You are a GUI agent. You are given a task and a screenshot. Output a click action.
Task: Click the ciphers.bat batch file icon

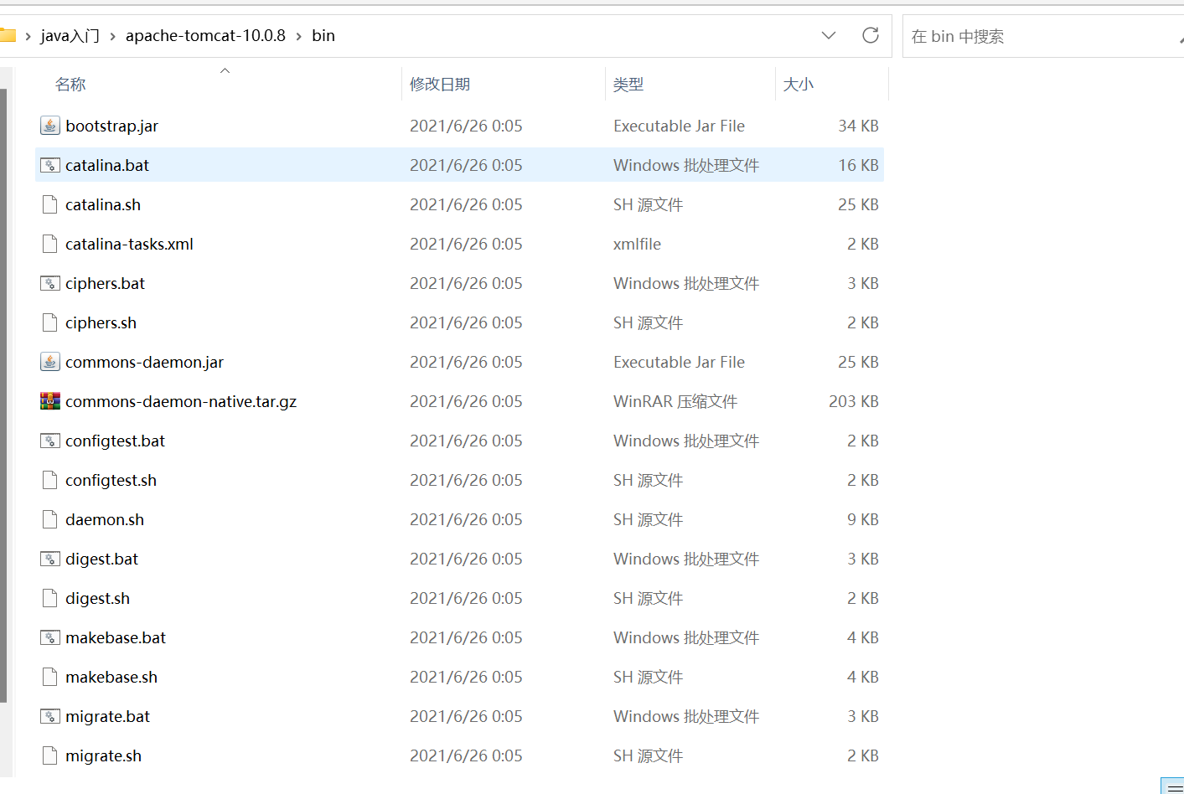point(50,283)
